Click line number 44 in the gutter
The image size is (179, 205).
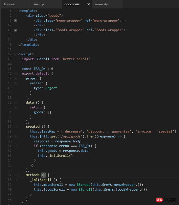9,64
